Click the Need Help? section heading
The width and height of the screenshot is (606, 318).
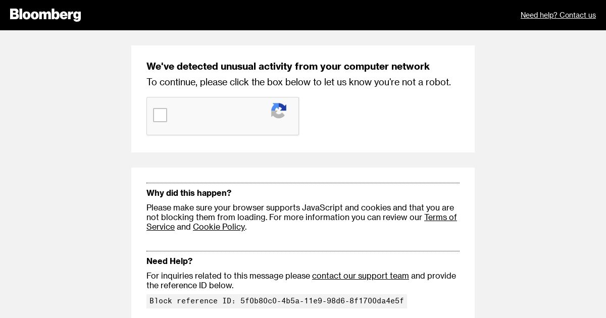click(x=169, y=261)
